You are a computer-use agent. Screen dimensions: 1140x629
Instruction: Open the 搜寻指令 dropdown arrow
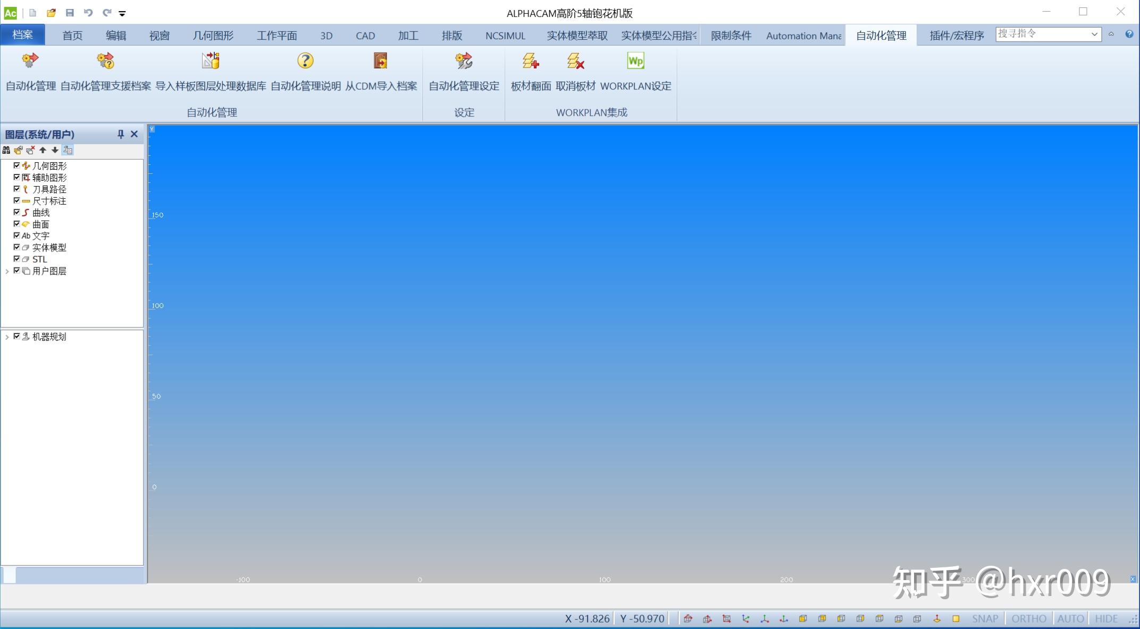click(1094, 34)
